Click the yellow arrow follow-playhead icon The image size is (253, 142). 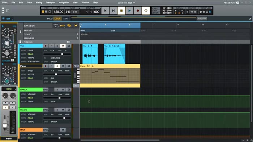(76, 26)
